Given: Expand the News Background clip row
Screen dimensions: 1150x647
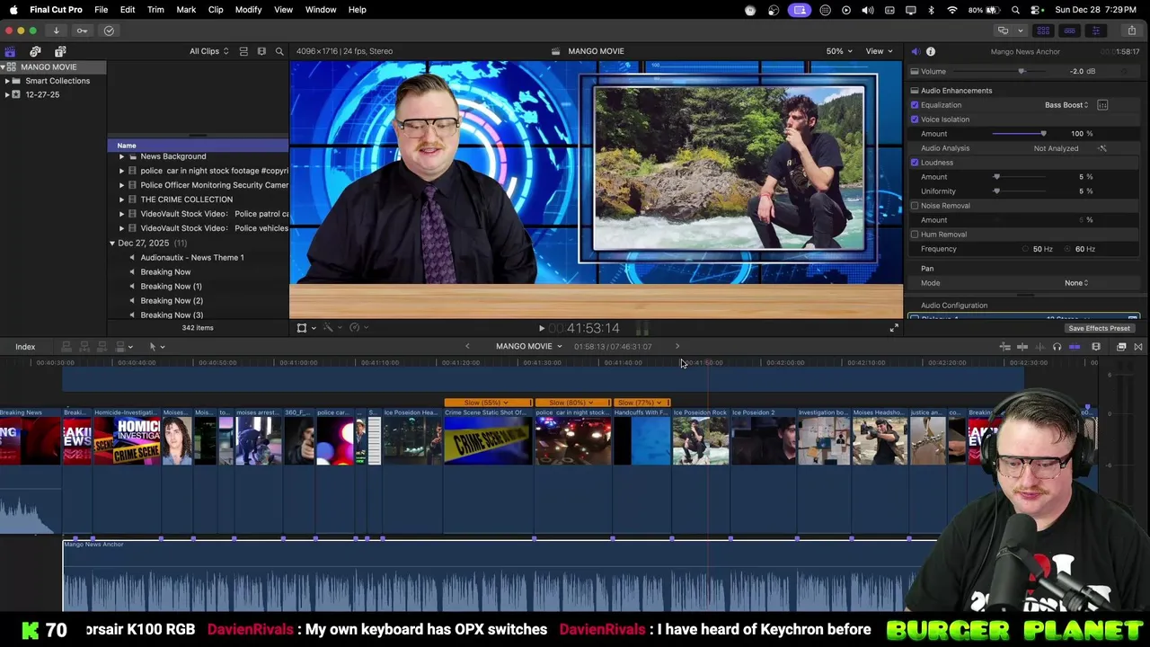Looking at the screenshot, I should tap(121, 156).
